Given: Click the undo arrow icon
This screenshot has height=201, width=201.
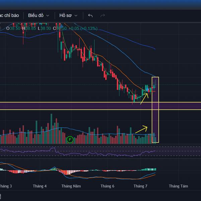Looking at the screenshot, I should coord(90,16).
